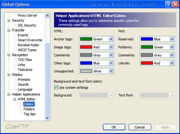Uncheck Use system settings checkbox
Image resolution: width=180 pixels, height=134 pixels.
[56, 87]
